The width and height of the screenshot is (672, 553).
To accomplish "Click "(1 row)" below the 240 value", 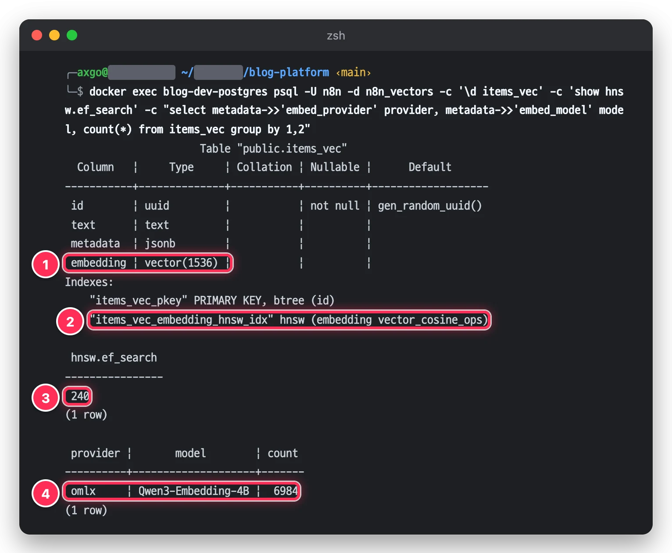I will (x=86, y=415).
